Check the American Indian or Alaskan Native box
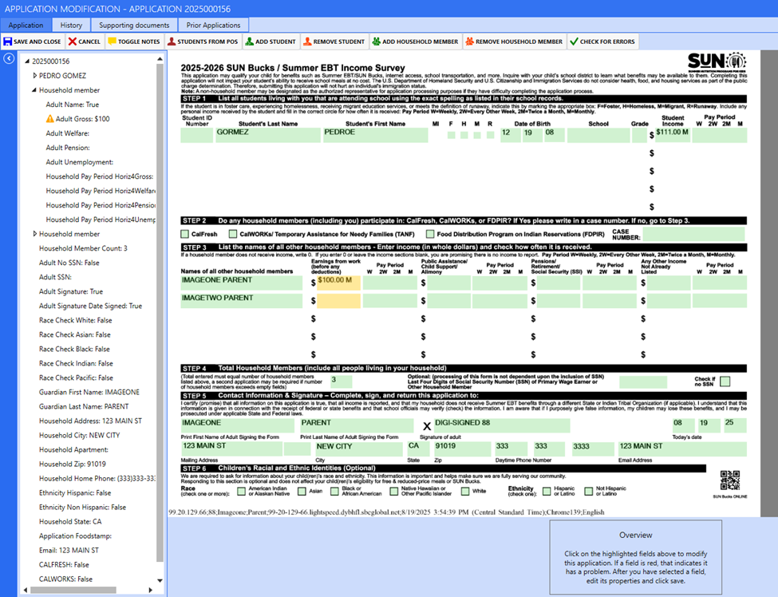 coord(241,492)
